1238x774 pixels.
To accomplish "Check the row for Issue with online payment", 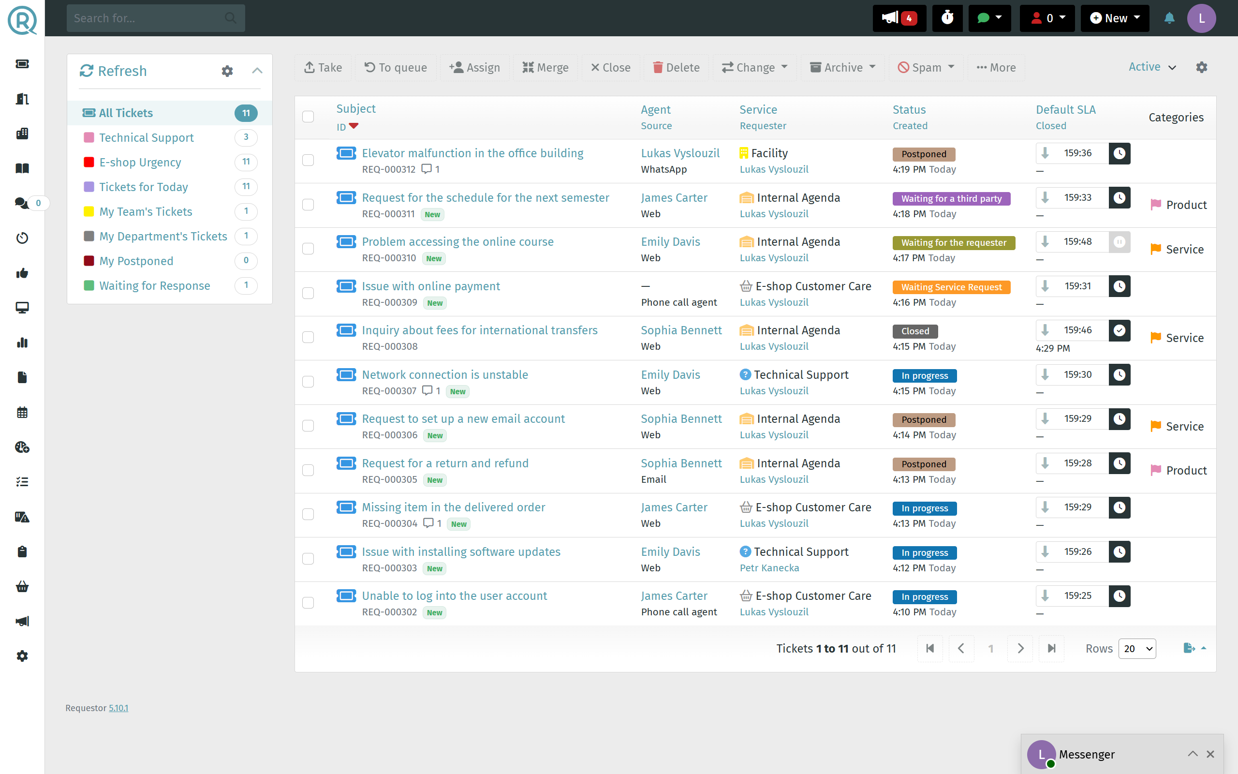I will (309, 293).
